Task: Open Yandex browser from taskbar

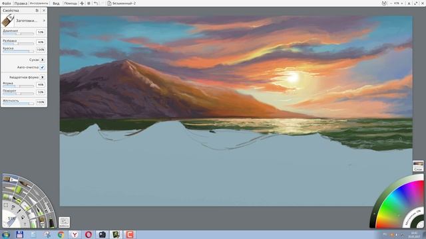Action: [75, 234]
